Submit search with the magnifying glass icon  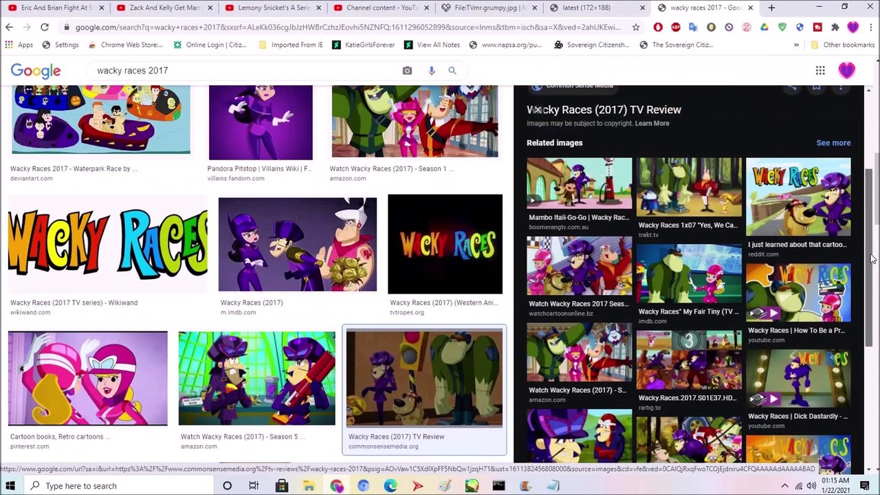click(x=452, y=70)
